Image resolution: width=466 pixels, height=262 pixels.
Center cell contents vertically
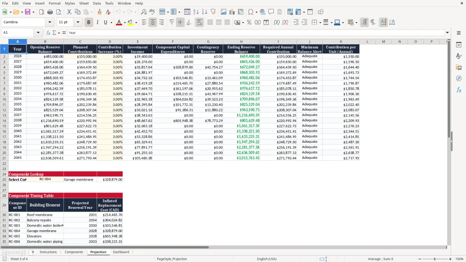click(180, 23)
